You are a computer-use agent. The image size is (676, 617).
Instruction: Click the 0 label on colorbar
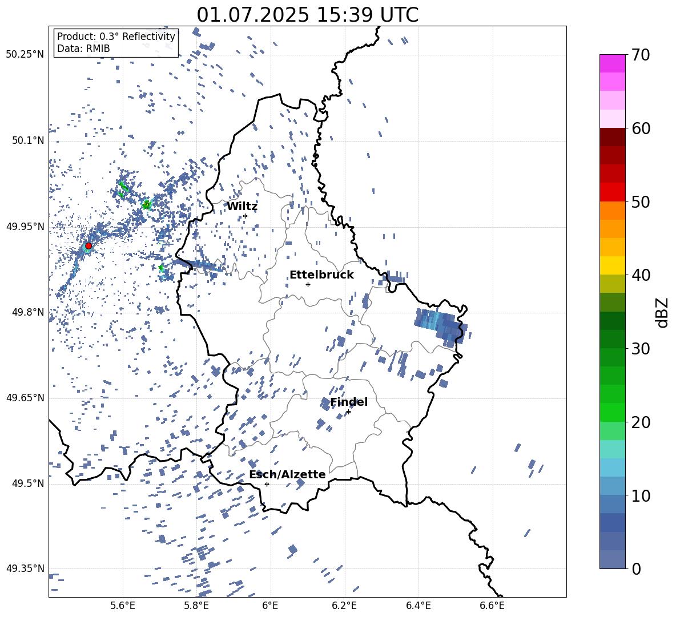point(635,568)
